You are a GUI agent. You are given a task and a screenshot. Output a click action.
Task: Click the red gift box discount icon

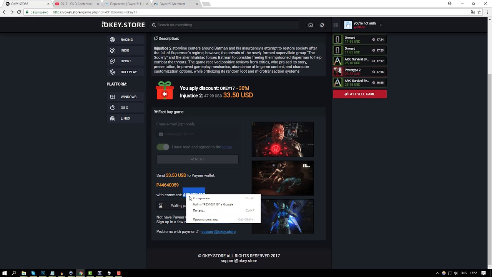click(165, 90)
